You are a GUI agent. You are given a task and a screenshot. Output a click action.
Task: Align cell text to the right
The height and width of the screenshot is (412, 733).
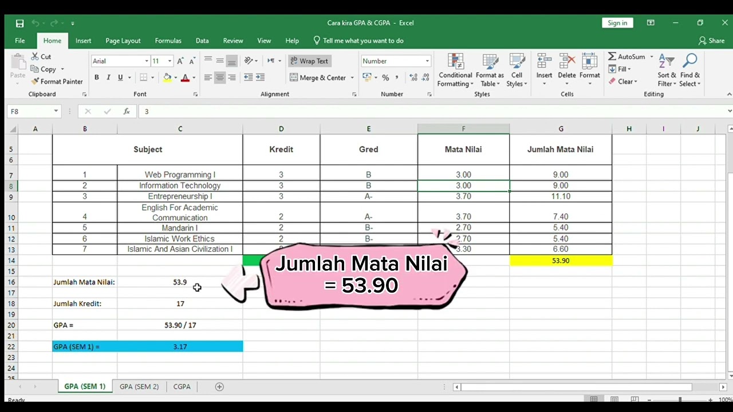tap(232, 77)
